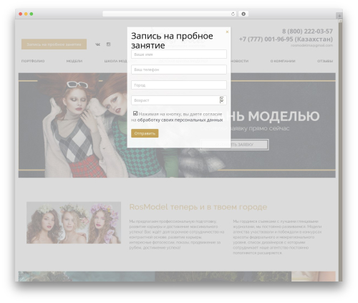358x303 pixels.
Task: Click the three girls with flower wreaths photo
Action: tap(74, 223)
